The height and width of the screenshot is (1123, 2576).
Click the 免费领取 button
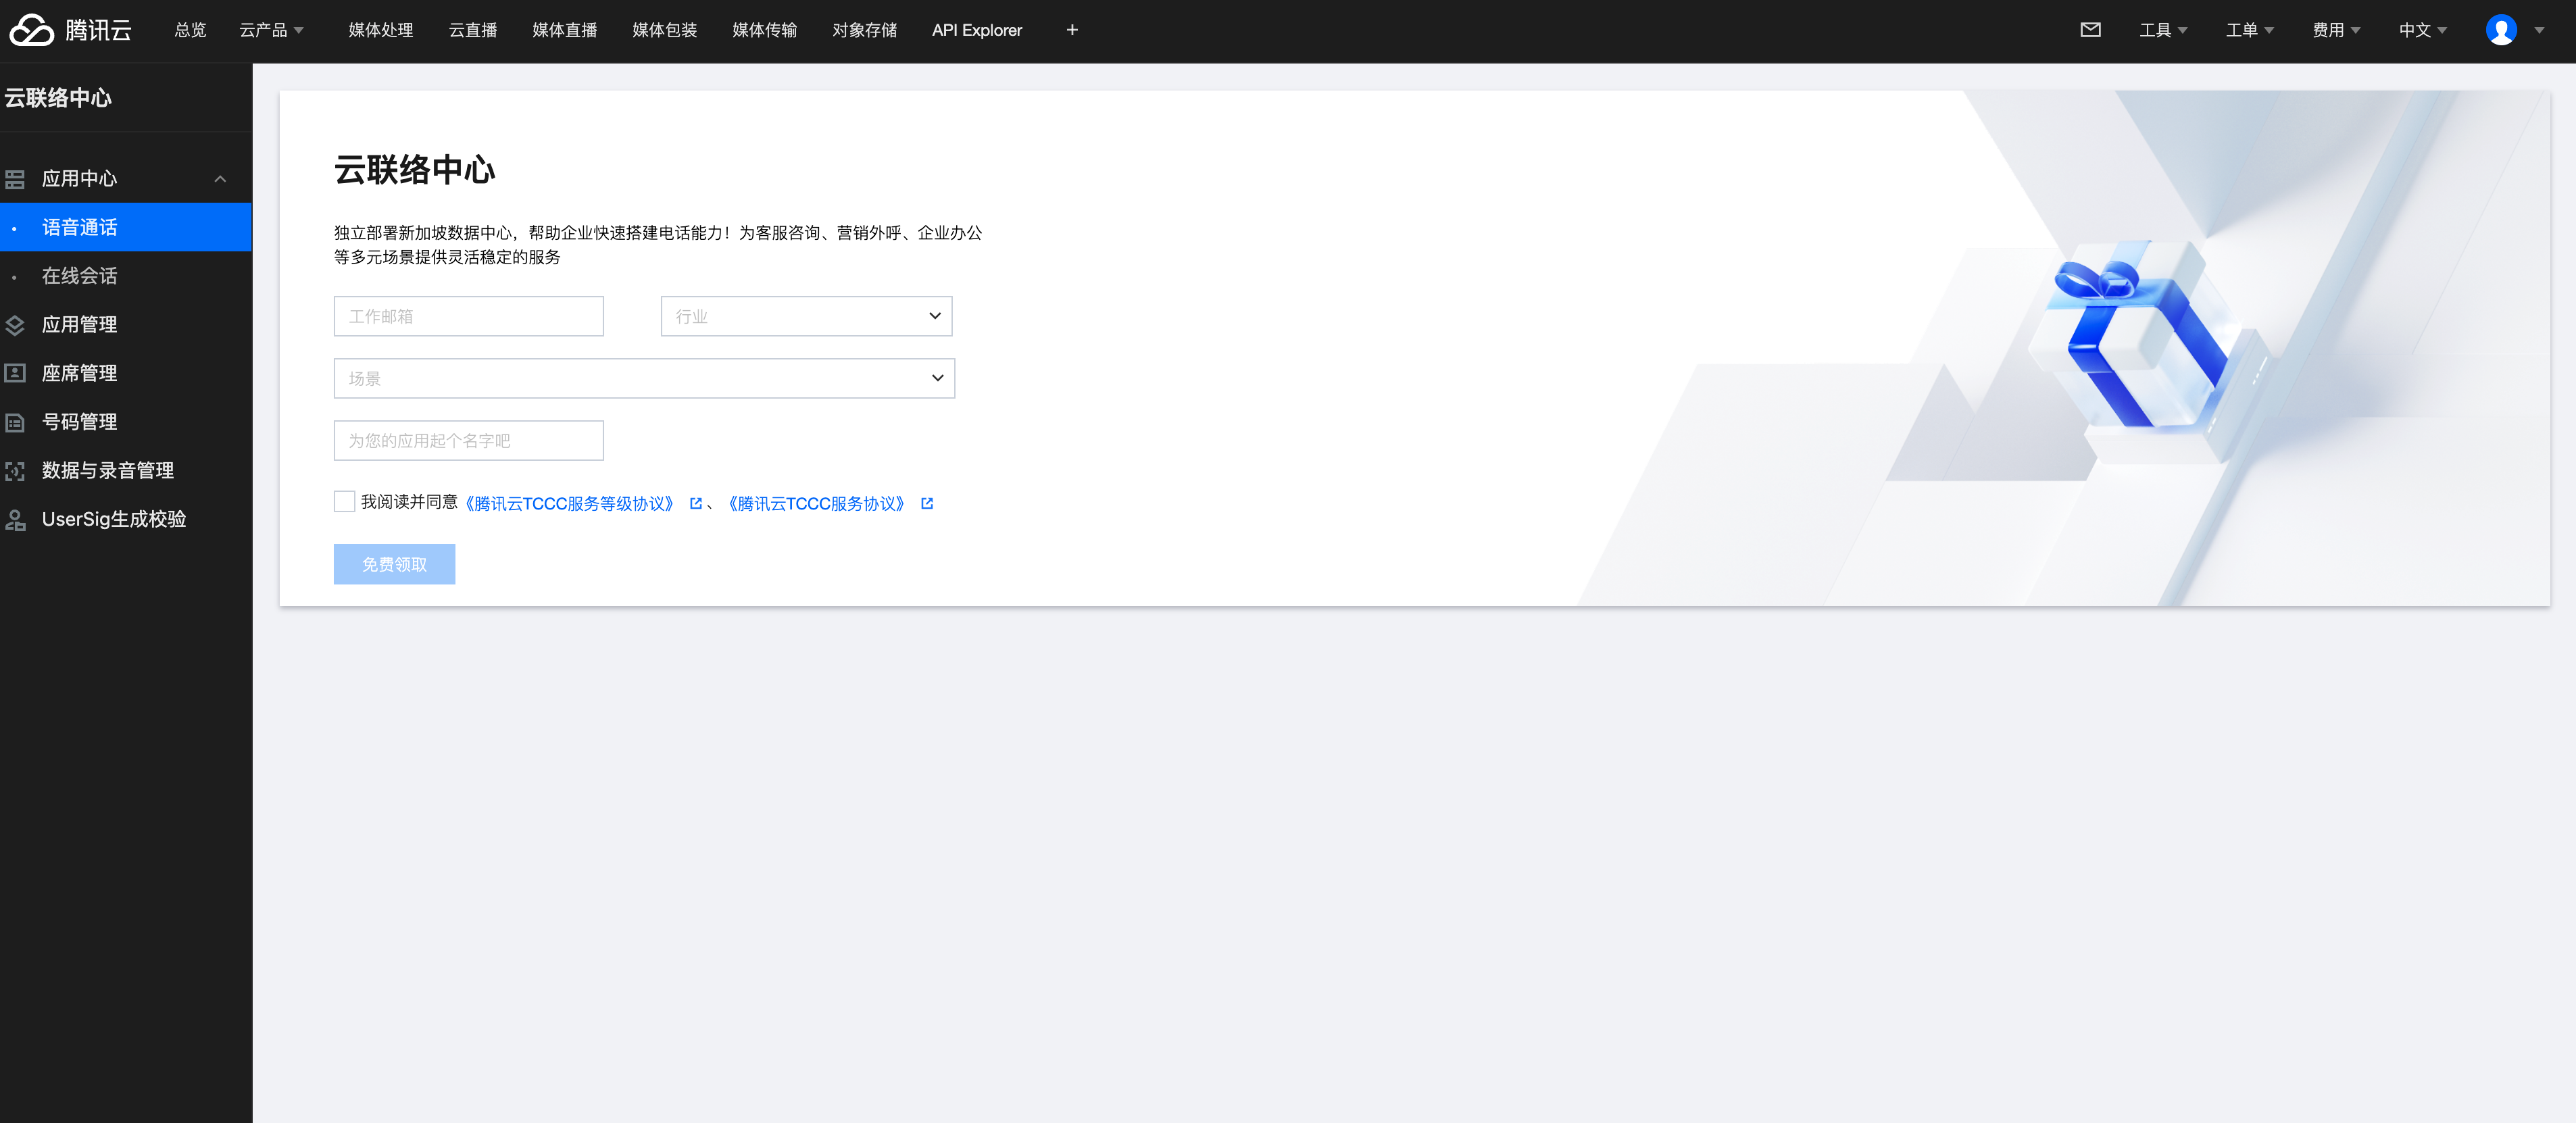(394, 564)
